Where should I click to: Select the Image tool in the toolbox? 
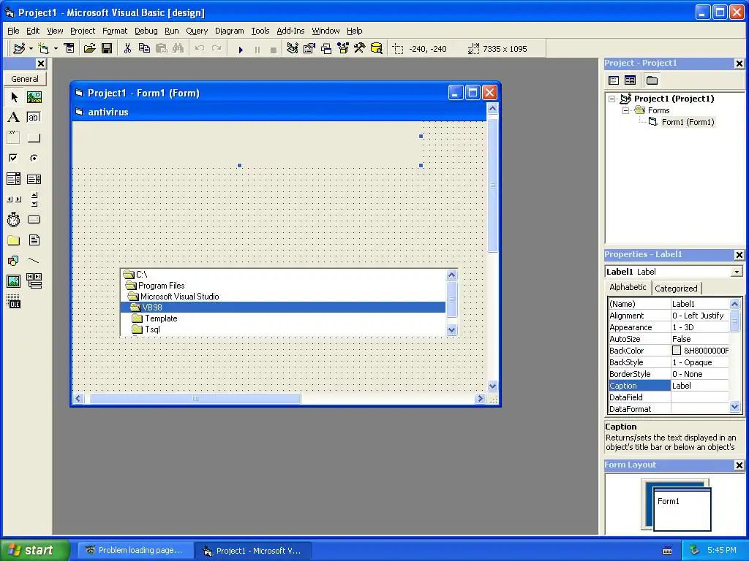tap(14, 281)
